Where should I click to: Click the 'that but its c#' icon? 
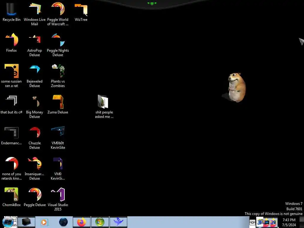[x=12, y=104]
